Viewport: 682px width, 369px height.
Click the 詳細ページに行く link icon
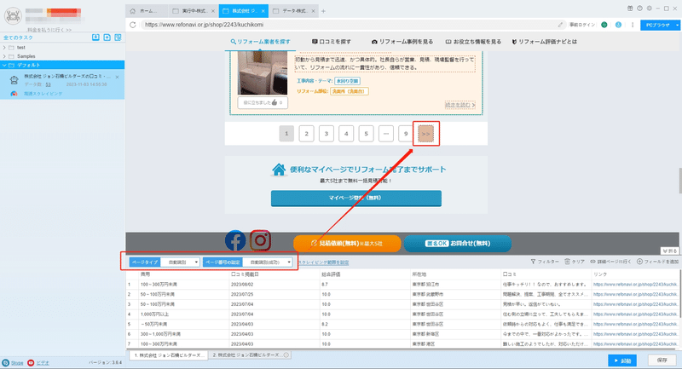pyautogui.click(x=592, y=262)
